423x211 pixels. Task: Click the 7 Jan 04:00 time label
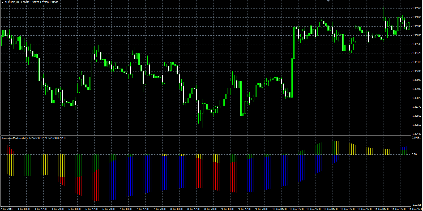pos(126,209)
